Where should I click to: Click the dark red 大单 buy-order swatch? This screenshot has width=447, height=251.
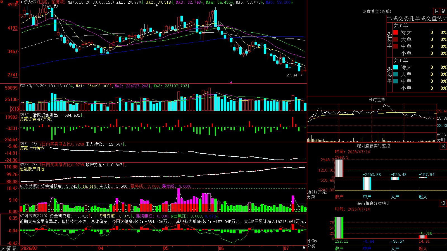coord(396,39)
